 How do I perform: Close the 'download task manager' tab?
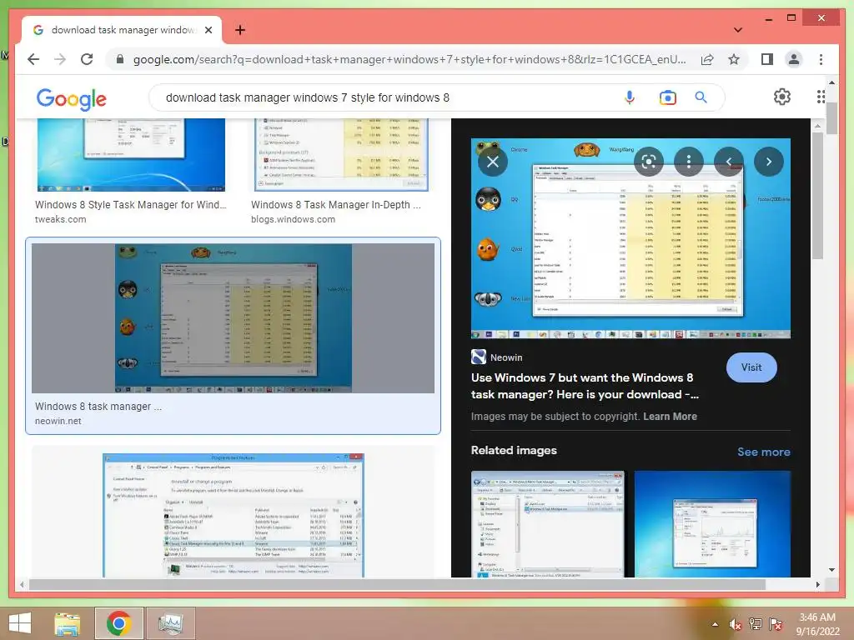pos(208,30)
